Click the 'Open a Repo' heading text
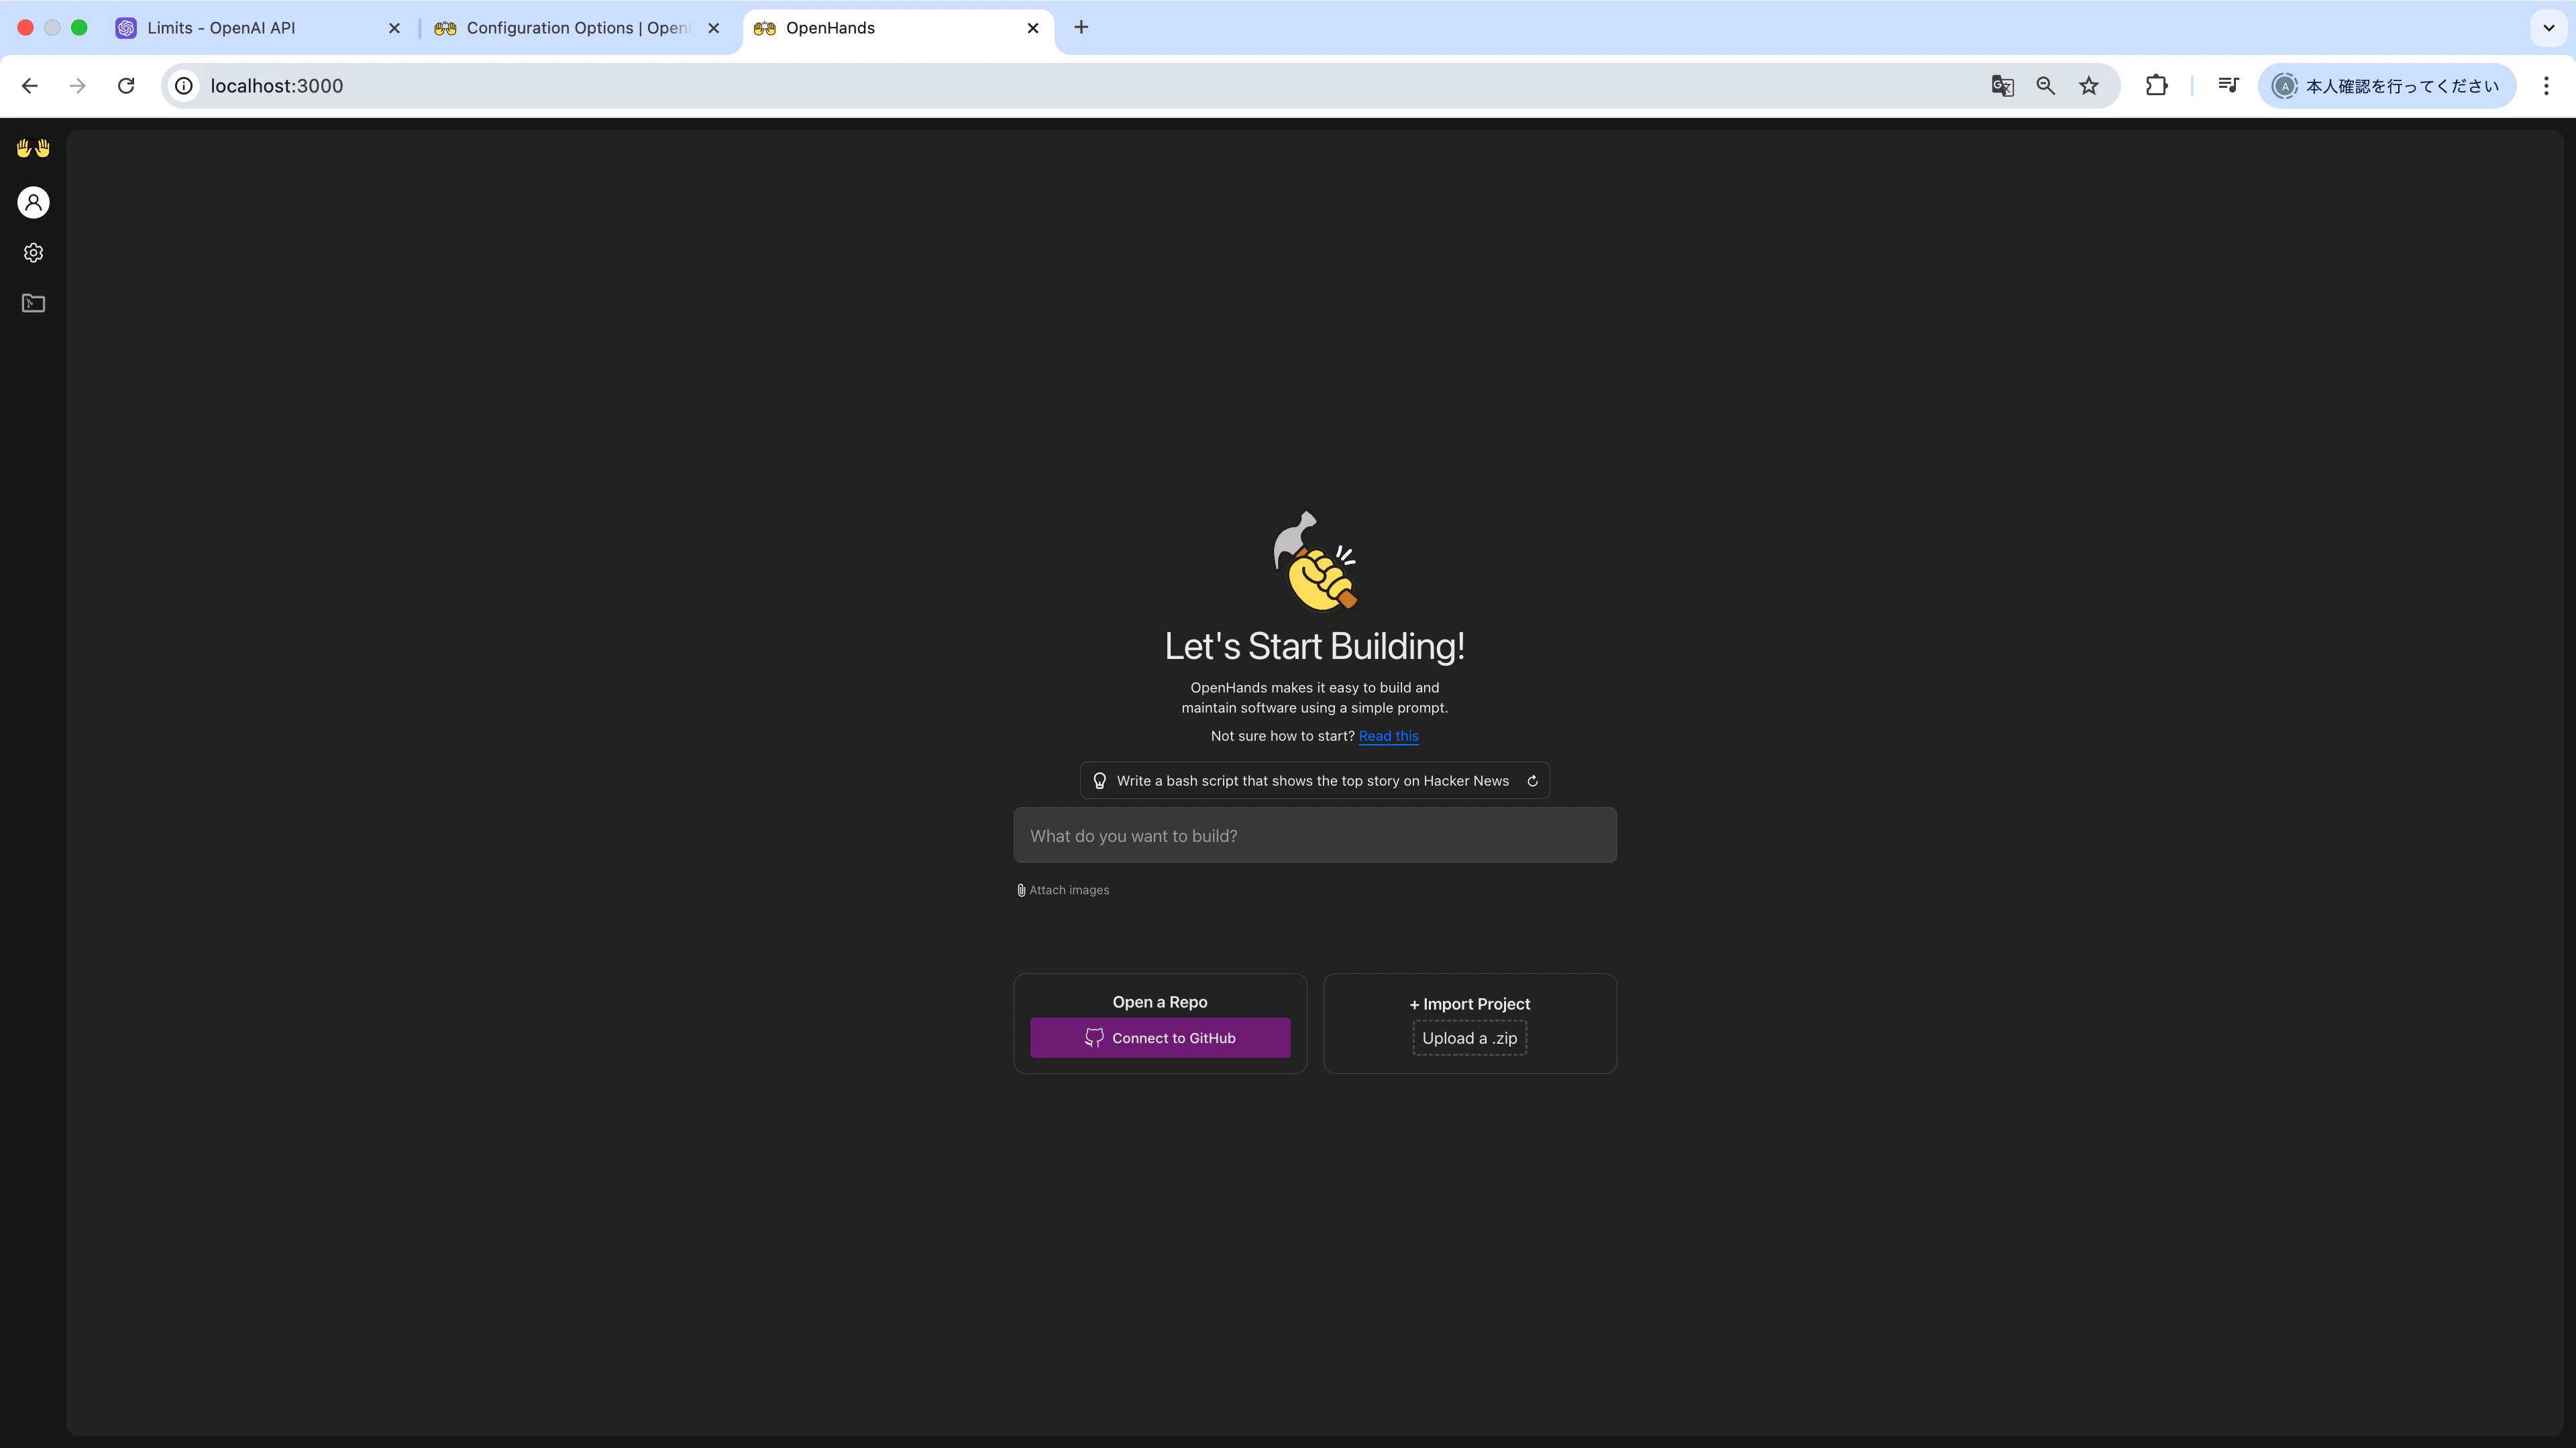This screenshot has width=2576, height=1448. click(1160, 1002)
